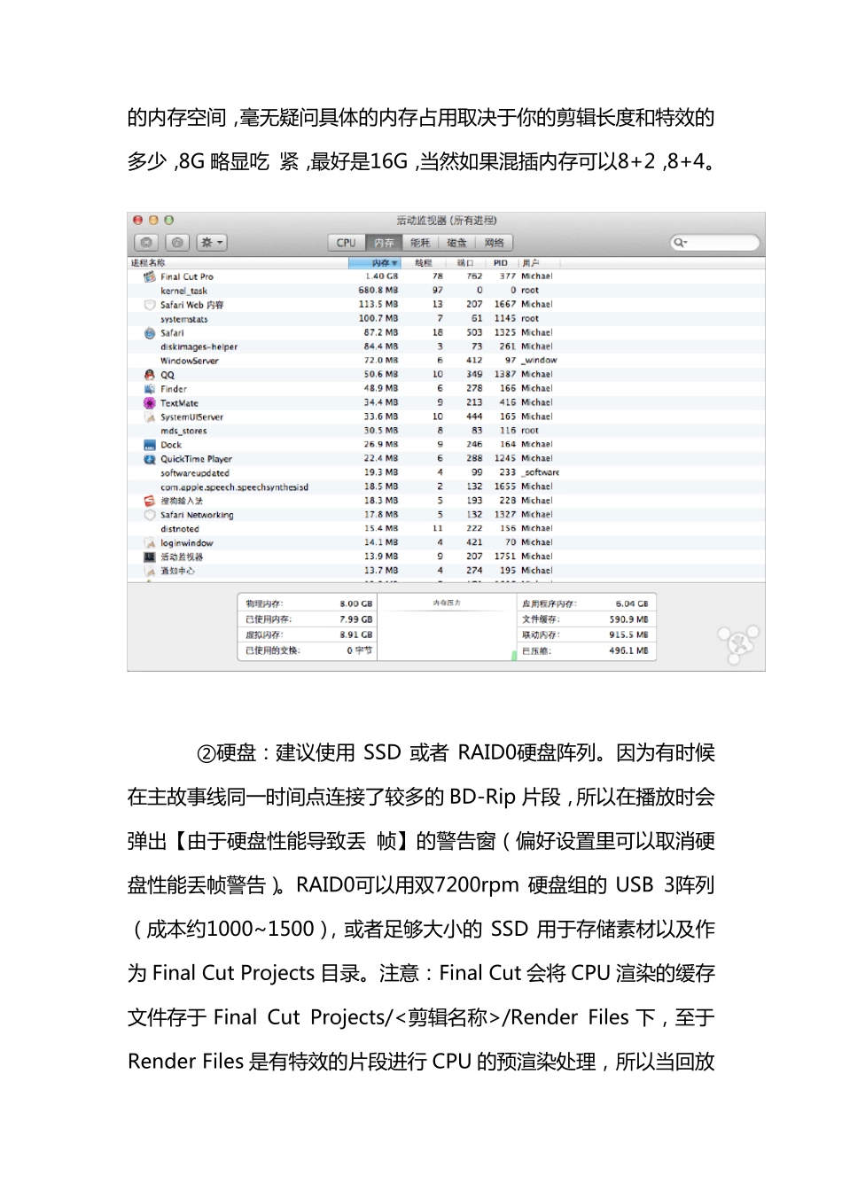842x1191 pixels.
Task: Select the loginwindow process icon
Action: pyautogui.click(x=150, y=543)
